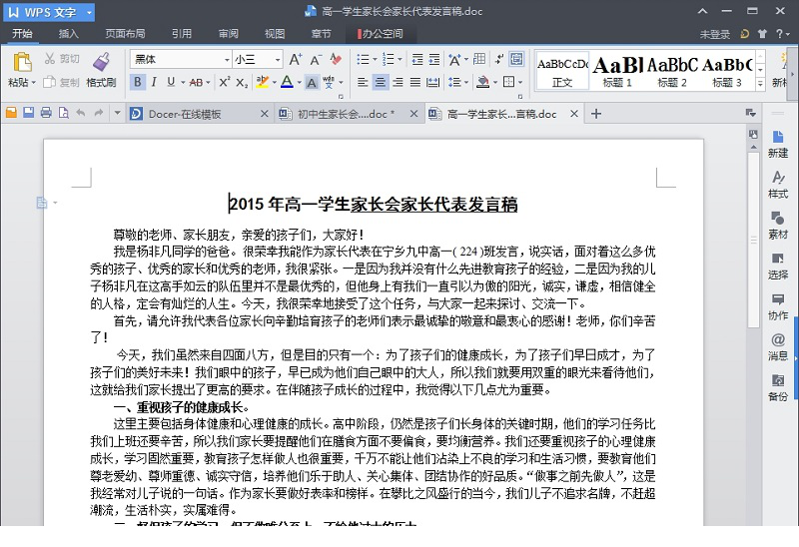Open the 办公空间 tab
This screenshot has height=547, width=799.
click(x=381, y=34)
